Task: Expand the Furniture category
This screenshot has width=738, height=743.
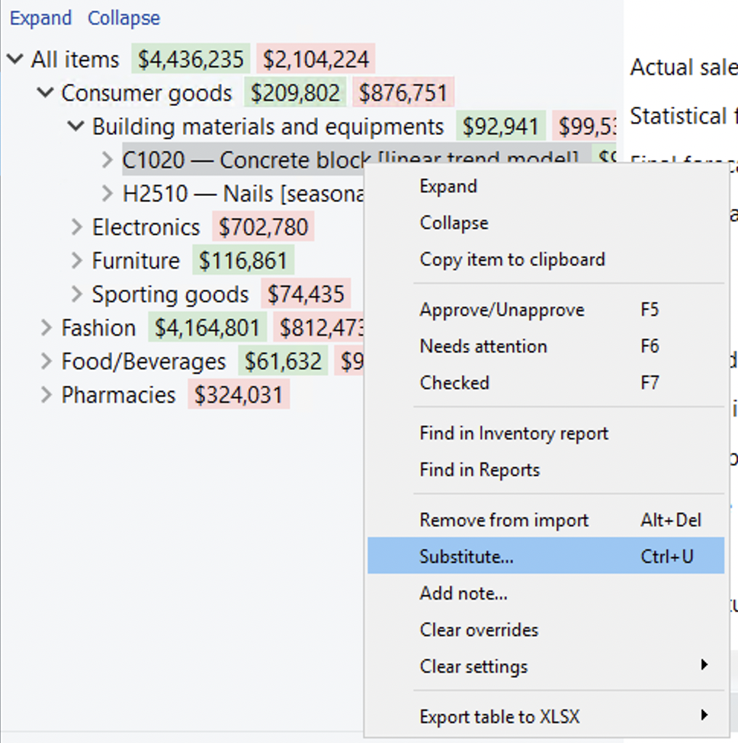Action: [x=76, y=261]
